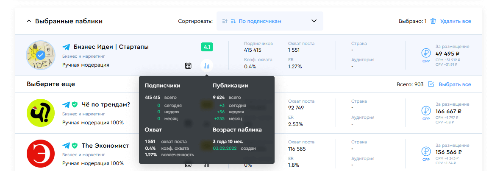Viewport: 489px width, 171px height.
Task: Click the Выбрать все link text
Action: [455, 84]
